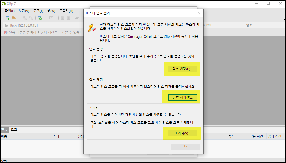
Task: Open the 보기(V) menu
Action: click(x=24, y=11)
